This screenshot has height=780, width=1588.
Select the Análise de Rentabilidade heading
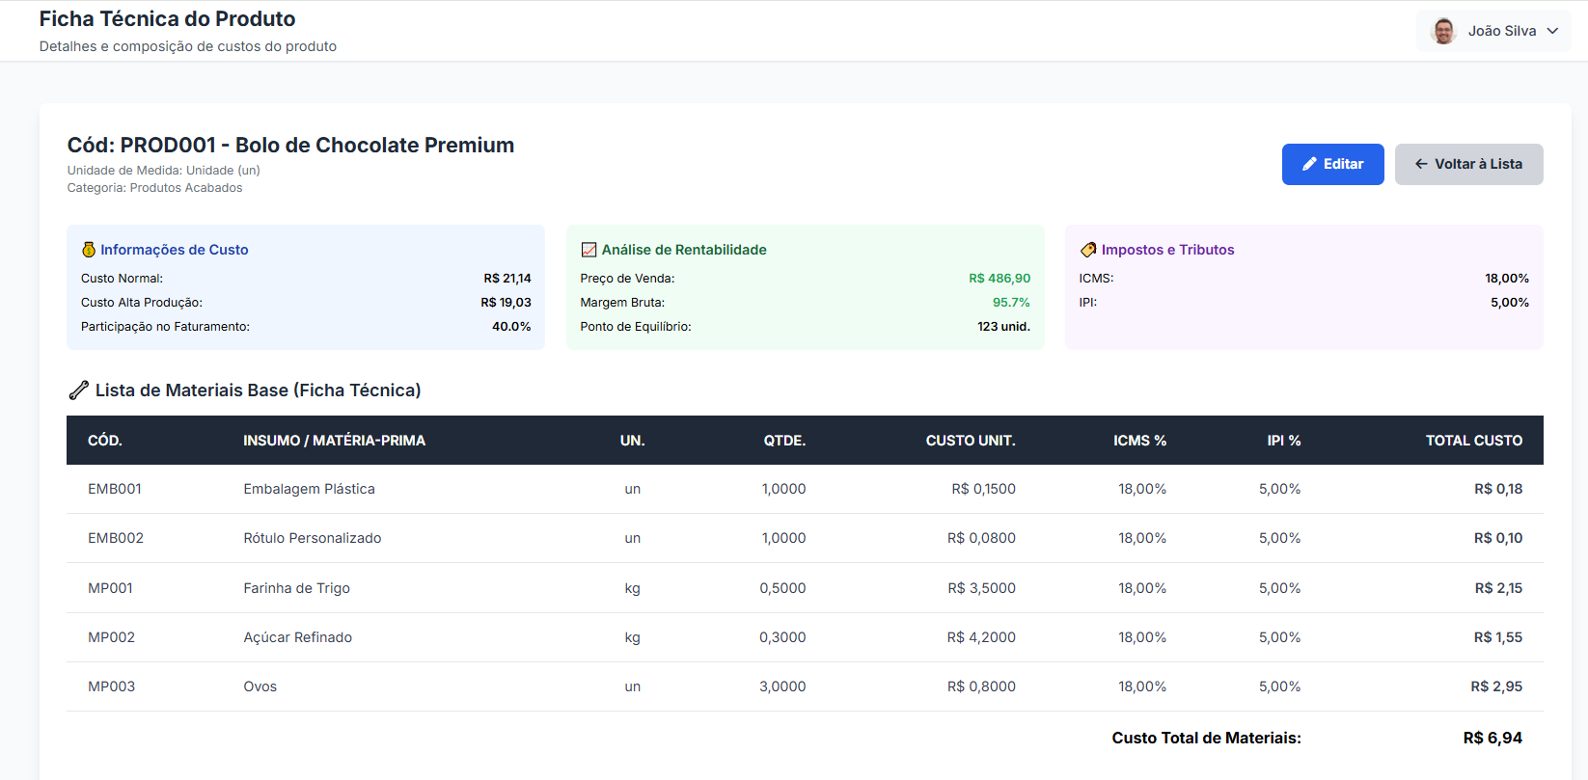(x=684, y=250)
